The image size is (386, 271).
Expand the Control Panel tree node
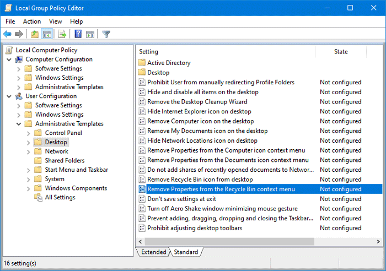pyautogui.click(x=28, y=133)
